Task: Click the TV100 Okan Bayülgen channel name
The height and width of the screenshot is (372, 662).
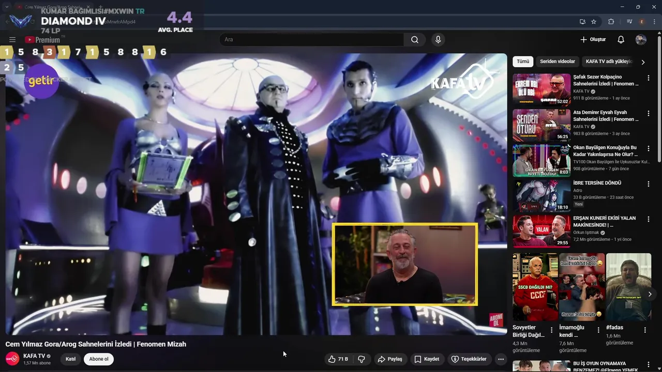Action: click(611, 162)
